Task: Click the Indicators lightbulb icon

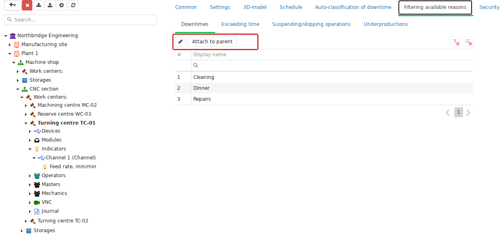Action: tap(37, 149)
